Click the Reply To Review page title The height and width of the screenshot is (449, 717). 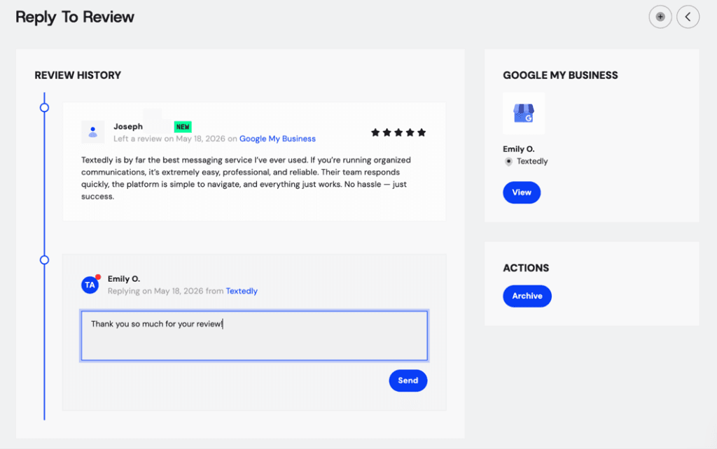tap(75, 17)
